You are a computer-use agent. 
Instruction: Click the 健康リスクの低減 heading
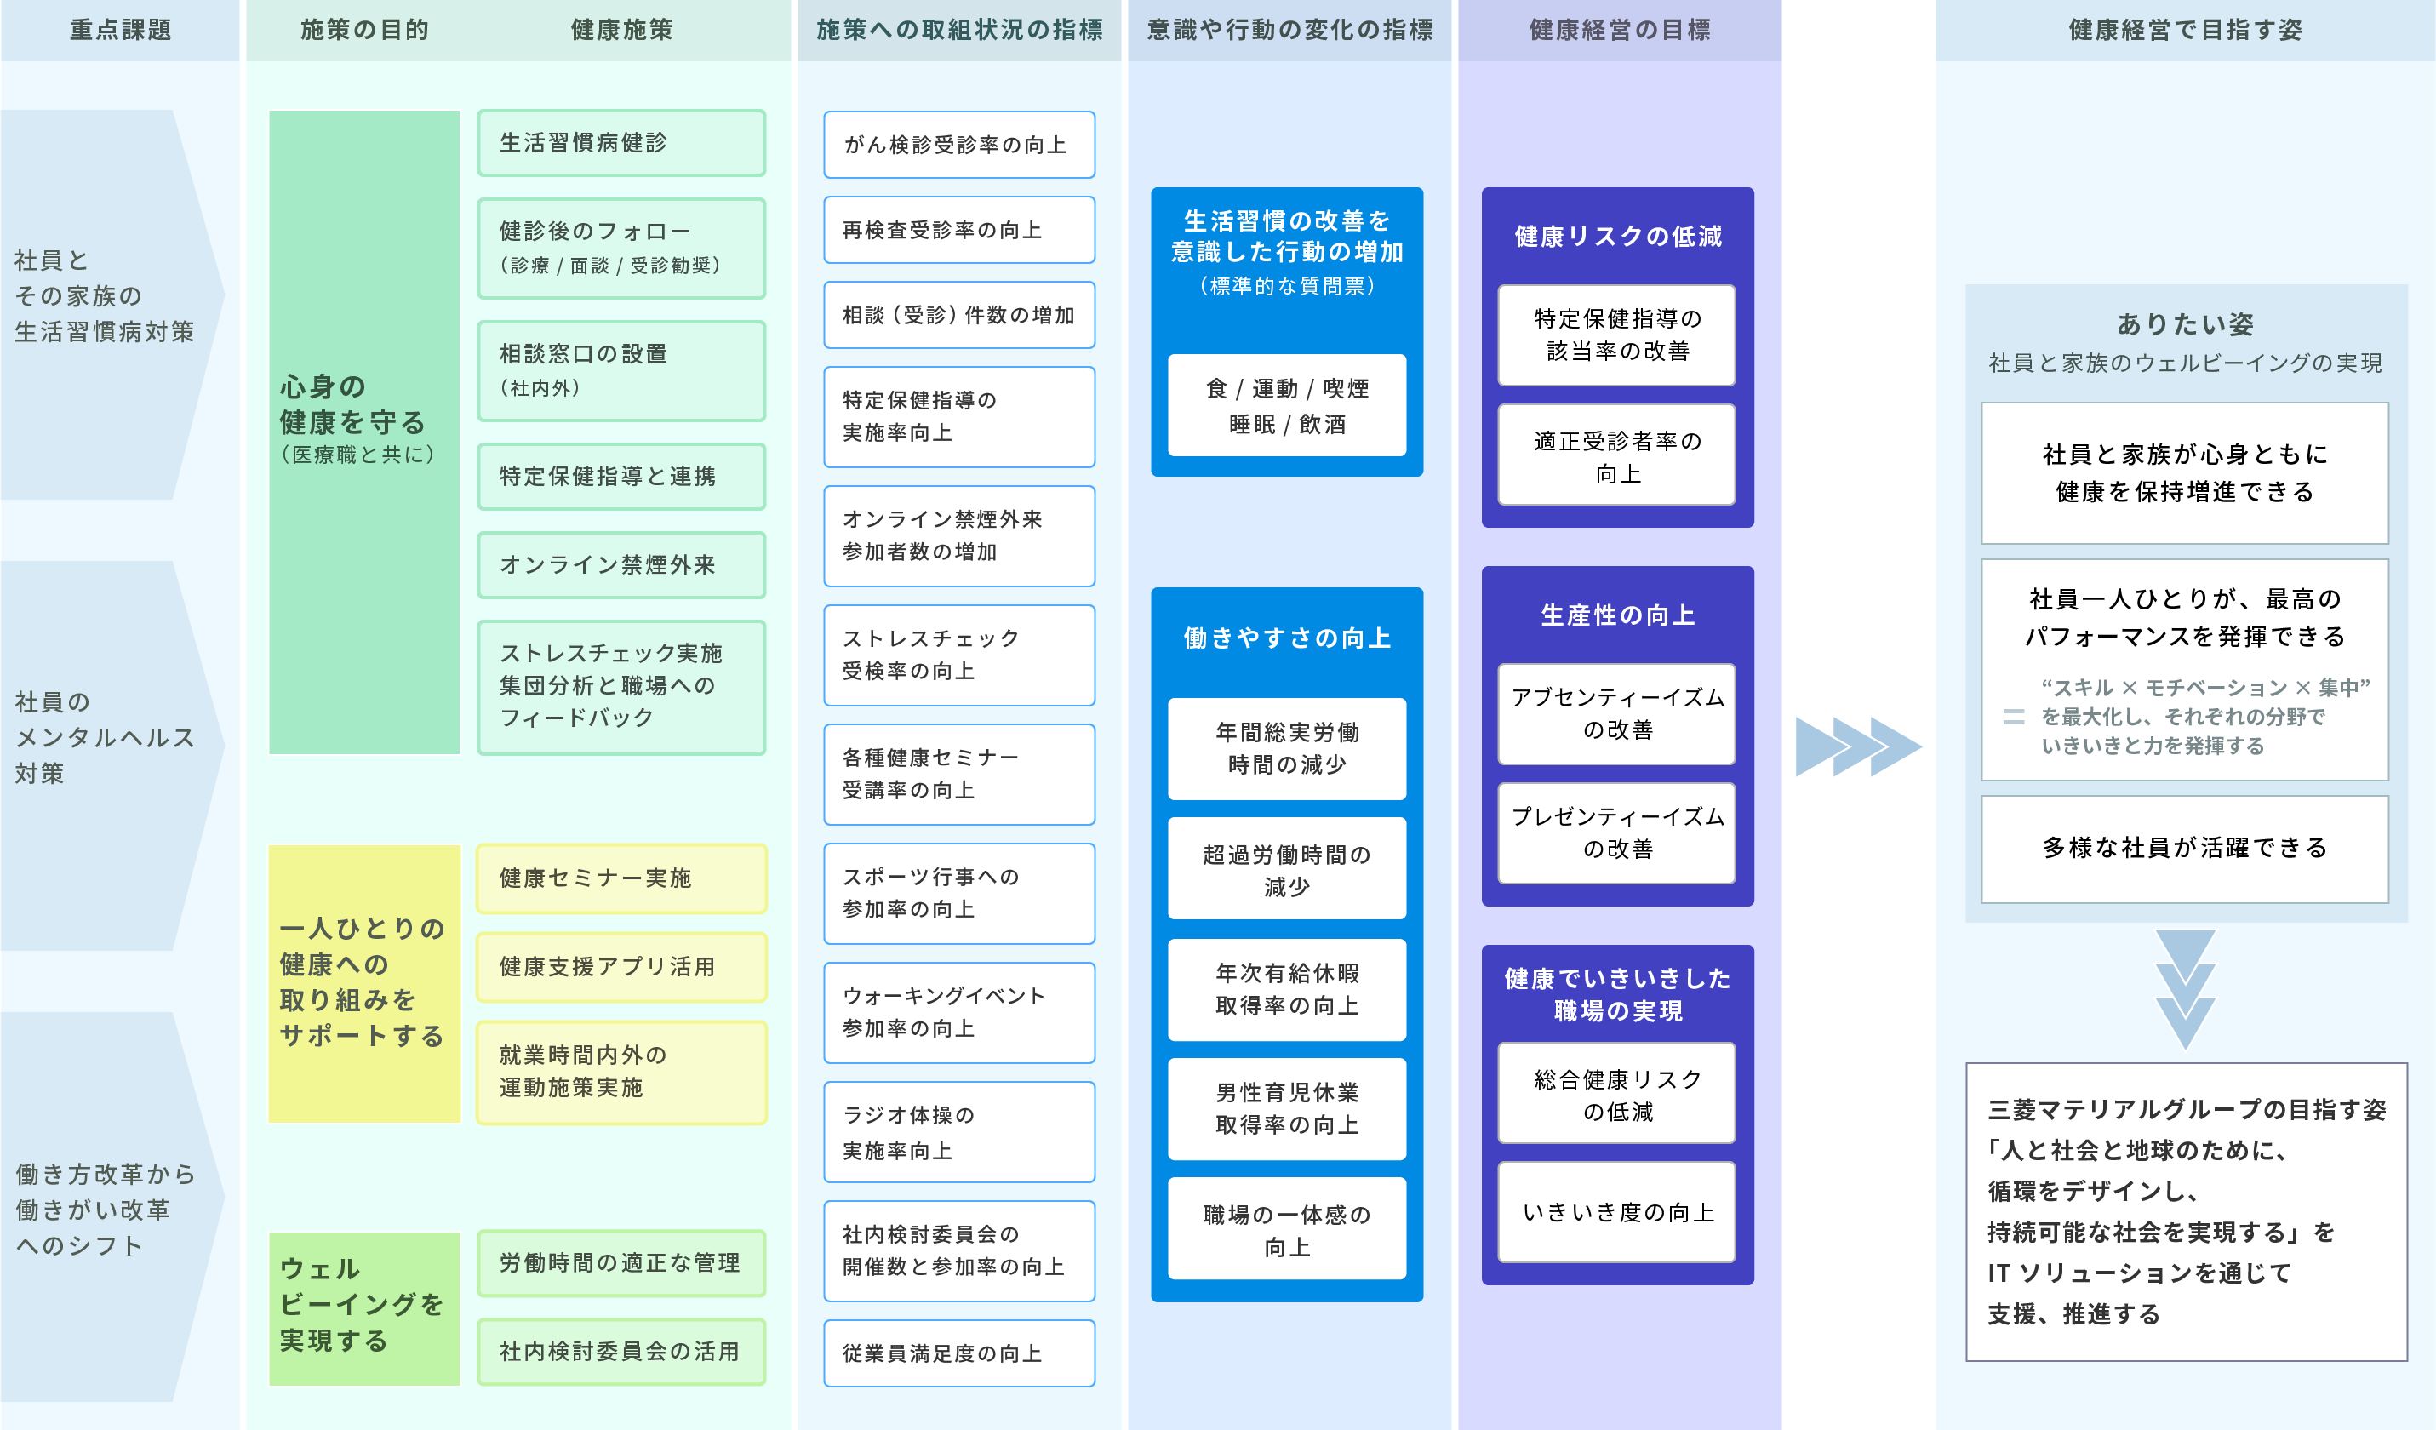tap(1618, 236)
